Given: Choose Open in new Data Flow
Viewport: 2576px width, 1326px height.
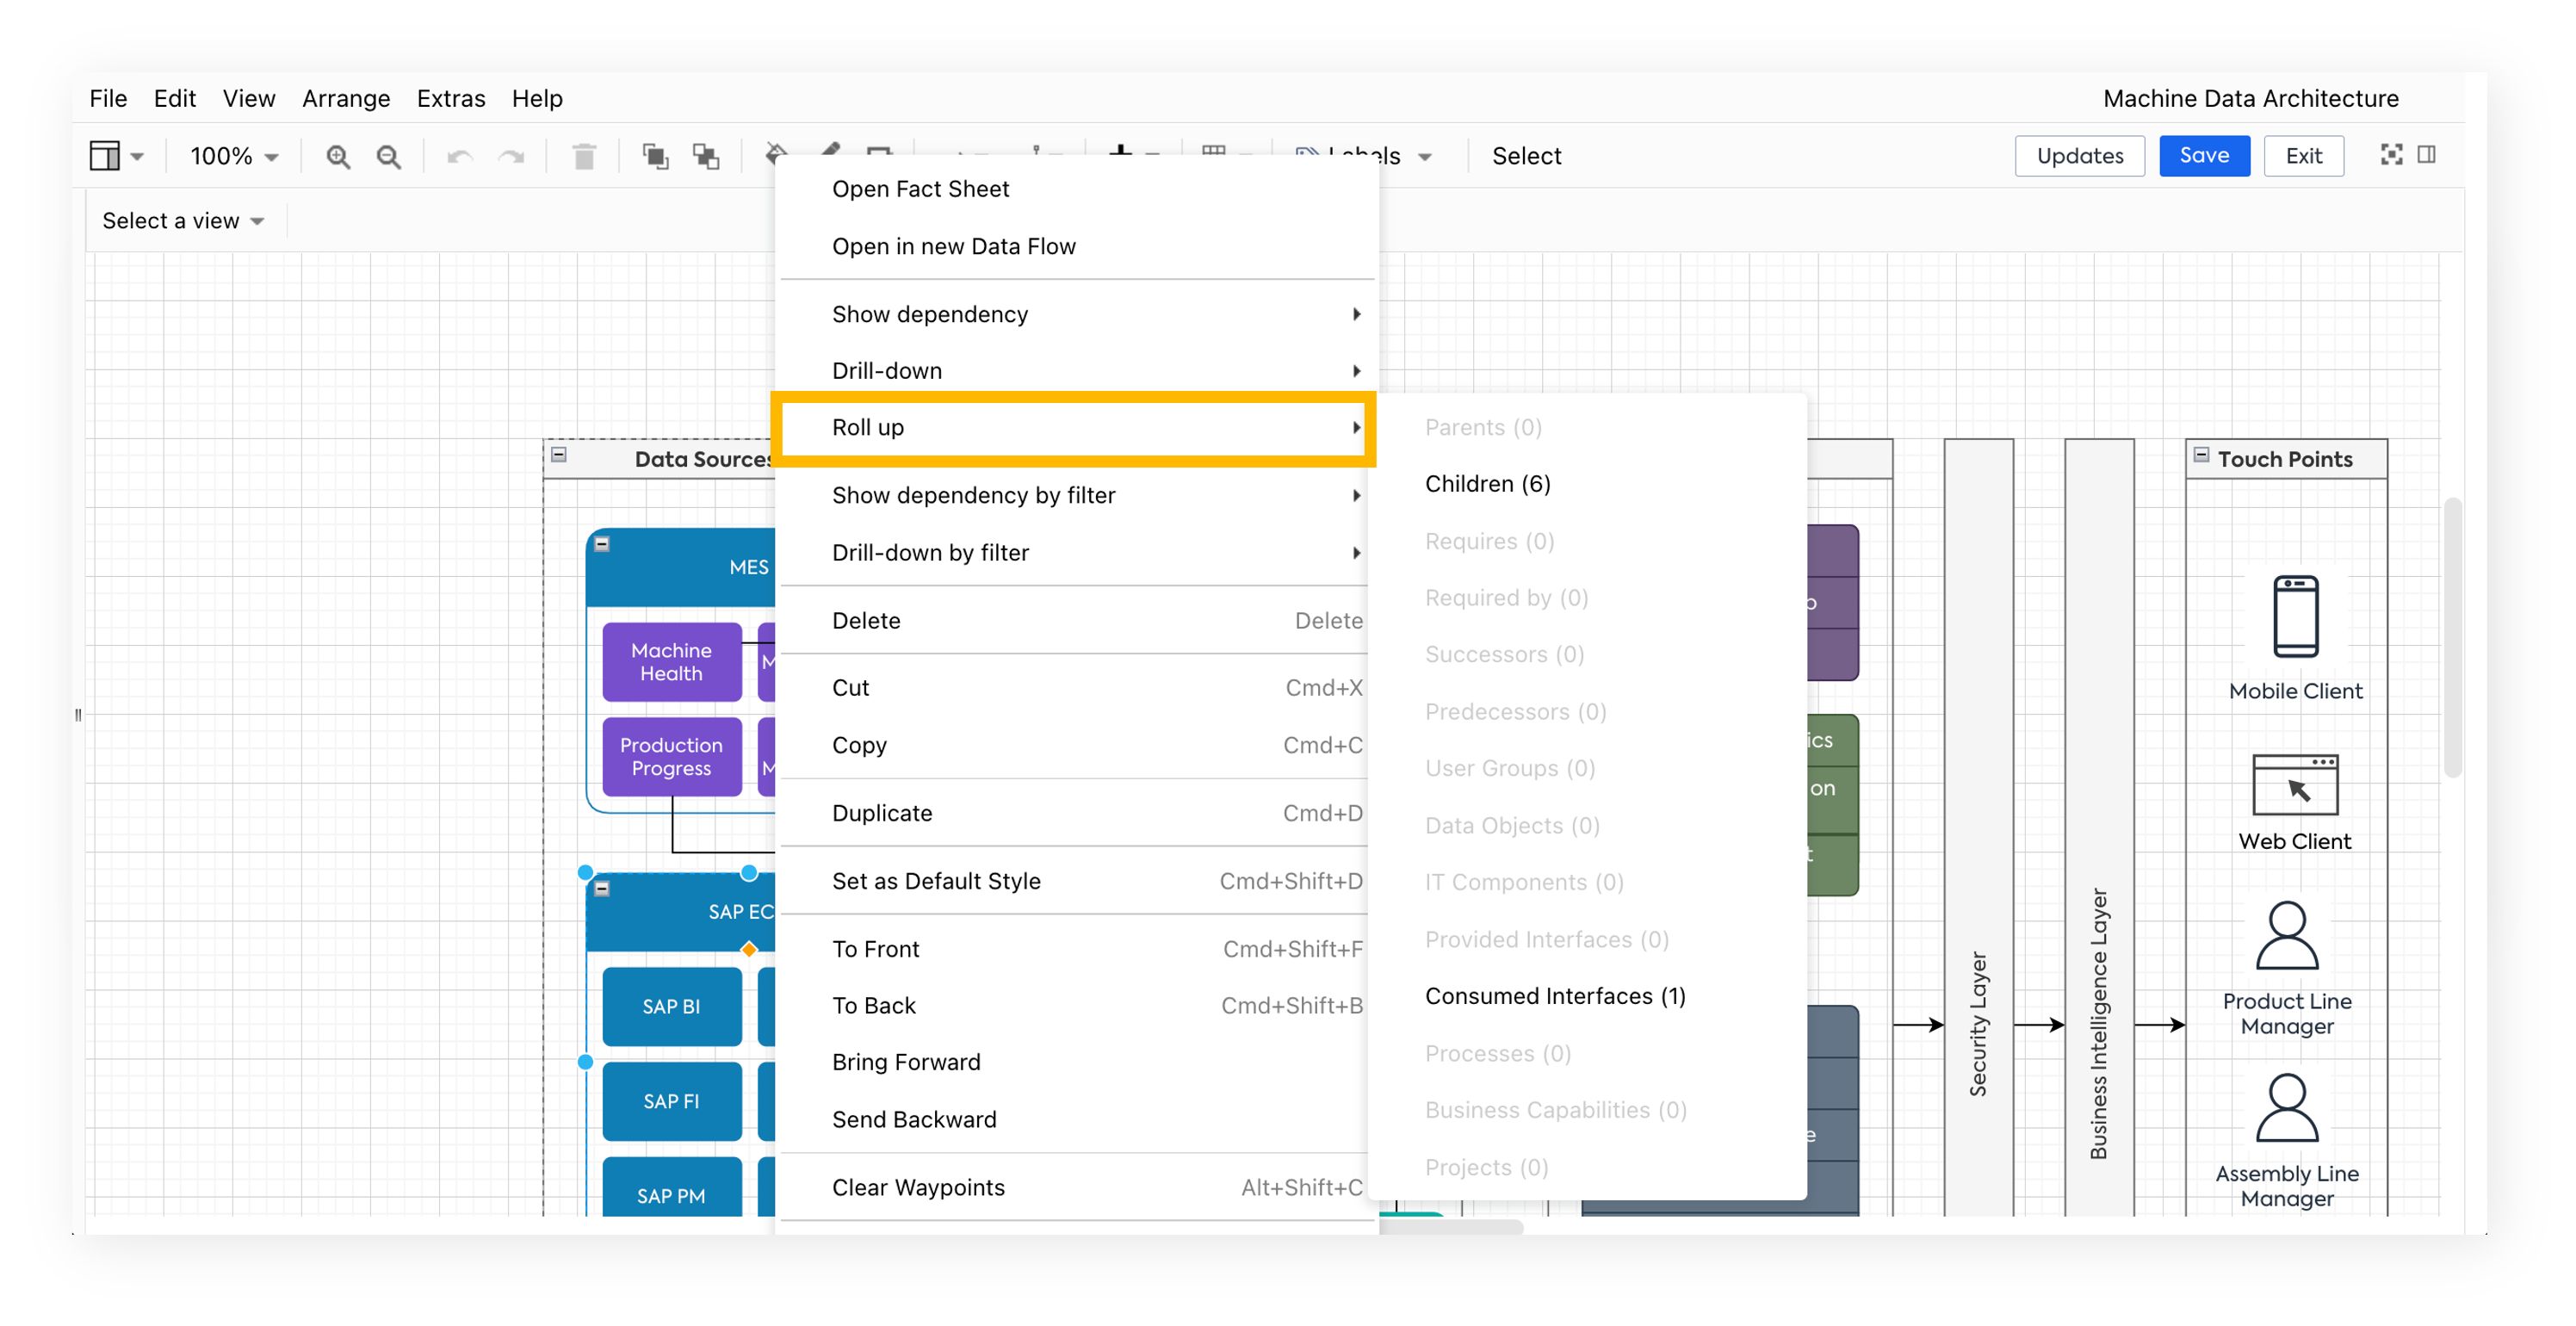Looking at the screenshot, I should point(1076,246).
